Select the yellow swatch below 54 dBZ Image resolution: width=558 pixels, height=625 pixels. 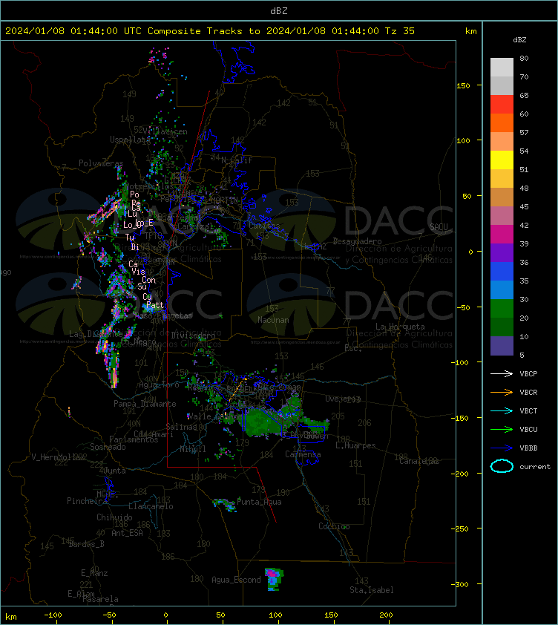(502, 160)
